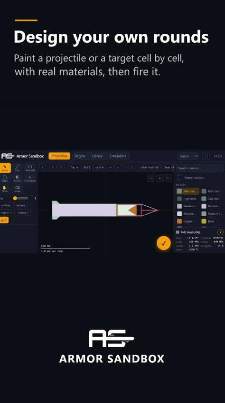Viewport: 225px width, 403px height.
Task: Select the Rectangle tool
Action: point(30,168)
